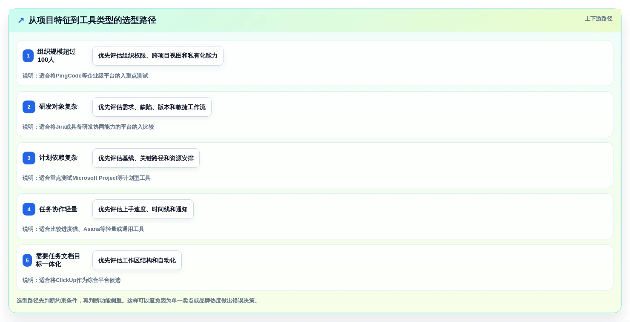
Task: Select the 研发对象复杂 heading
Action: 58,107
